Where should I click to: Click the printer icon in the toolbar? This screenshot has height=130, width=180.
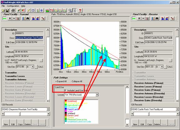tap(13, 10)
